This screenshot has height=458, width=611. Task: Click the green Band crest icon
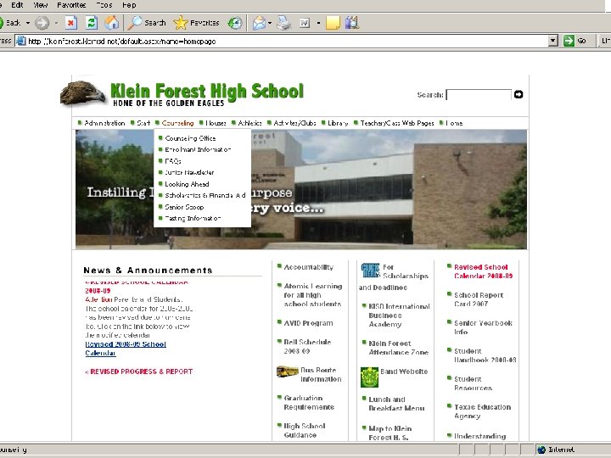pos(369,377)
